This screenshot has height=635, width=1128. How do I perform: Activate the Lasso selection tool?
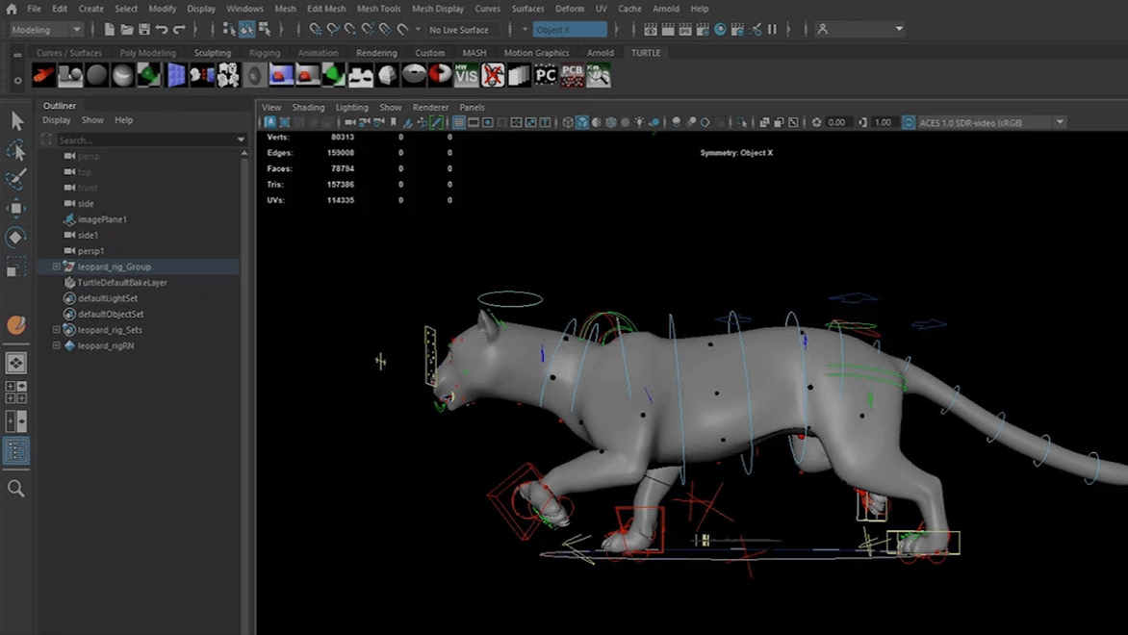pos(15,150)
